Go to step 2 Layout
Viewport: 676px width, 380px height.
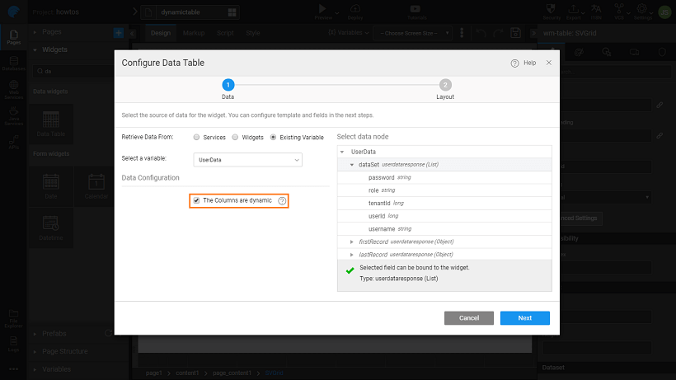click(x=445, y=85)
